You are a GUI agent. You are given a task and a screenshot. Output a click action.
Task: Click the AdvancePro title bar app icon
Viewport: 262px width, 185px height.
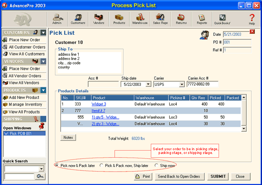pos(4,5)
